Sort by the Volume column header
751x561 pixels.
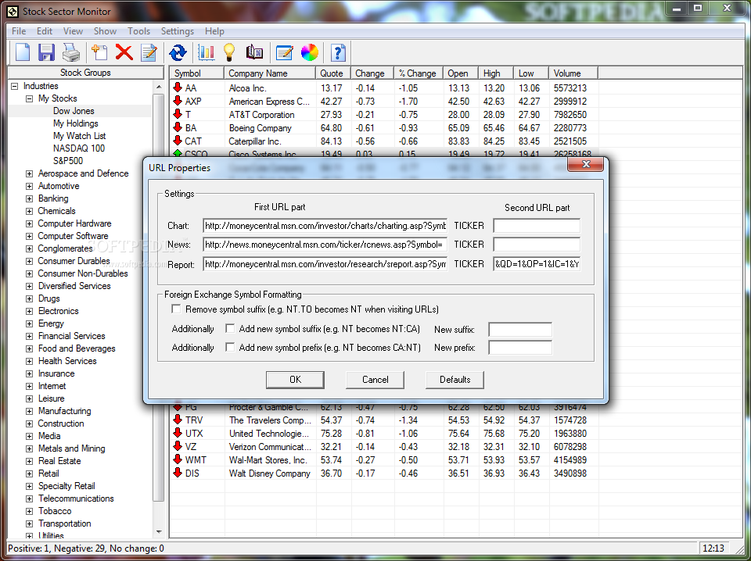click(573, 73)
